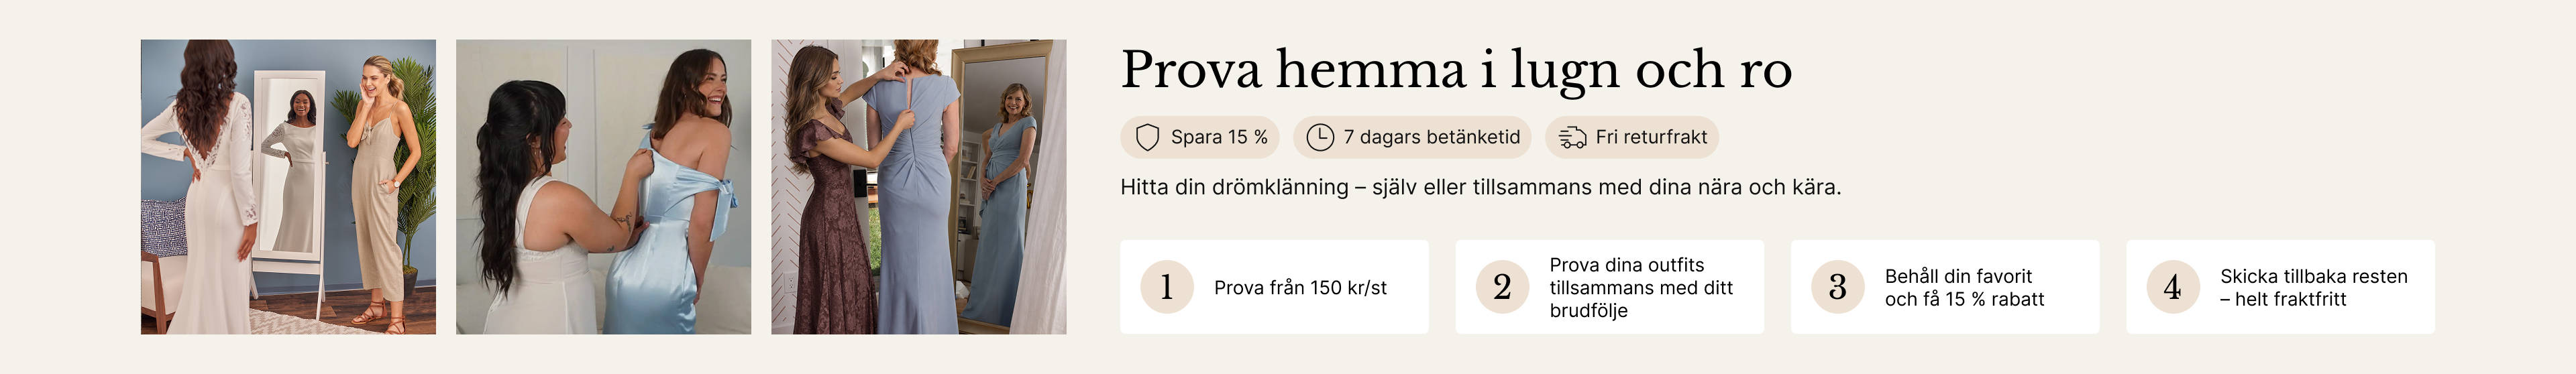
Task: Click the step 1 number circle
Action: click(x=1167, y=287)
